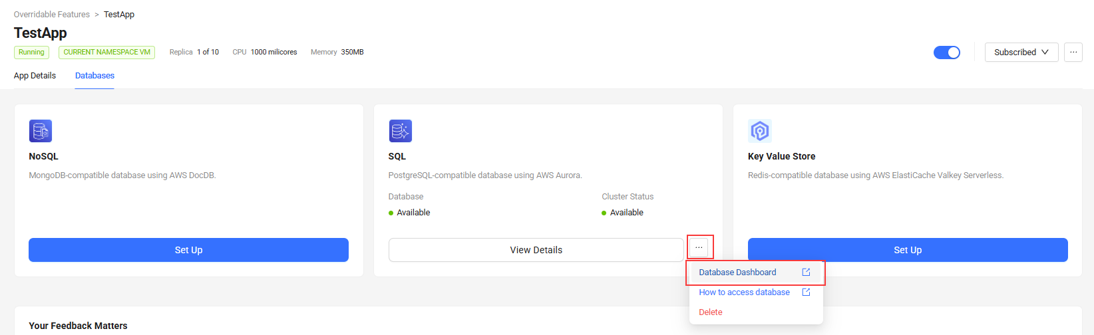Click the NoSQL card heading
This screenshot has width=1094, height=335.
[x=44, y=156]
